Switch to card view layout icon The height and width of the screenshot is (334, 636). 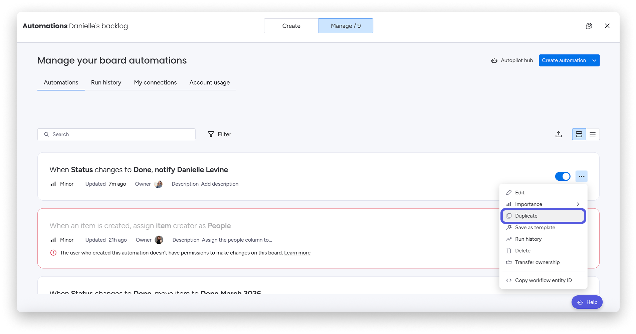pyautogui.click(x=579, y=134)
